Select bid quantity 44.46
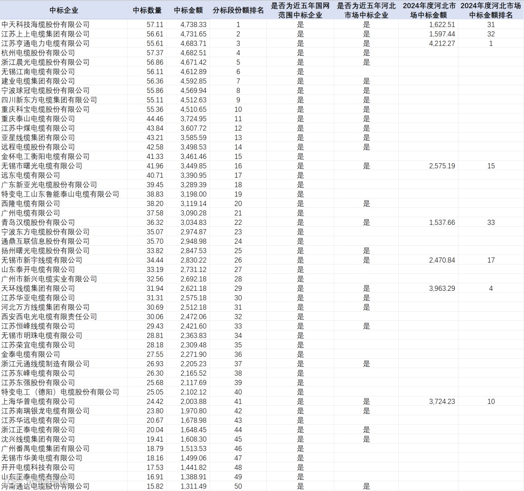This screenshot has height=491, width=524. [x=155, y=119]
